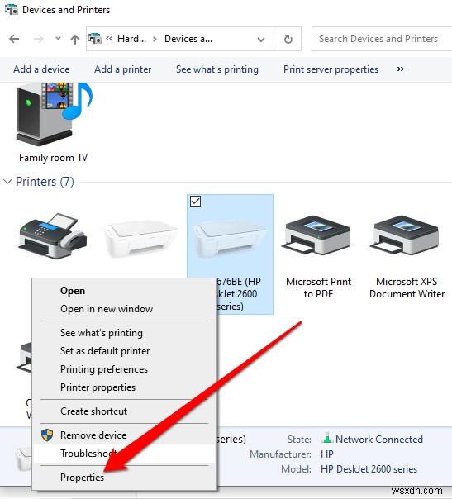Click the address bar location icon
Screen dimensions: 452x499
tap(95, 39)
